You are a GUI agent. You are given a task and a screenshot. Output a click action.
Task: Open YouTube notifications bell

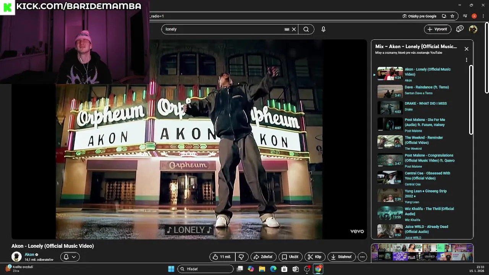tap(460, 29)
